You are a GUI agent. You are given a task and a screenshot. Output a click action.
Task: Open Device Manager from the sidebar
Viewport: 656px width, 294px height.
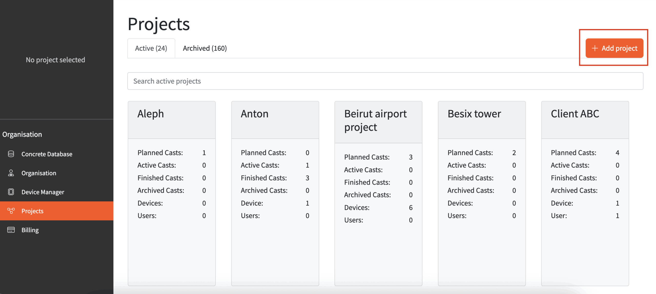coord(43,192)
